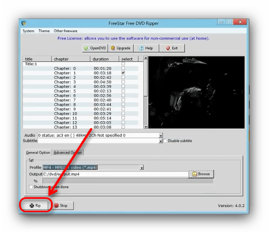Click the rip progress bar

point(128,181)
